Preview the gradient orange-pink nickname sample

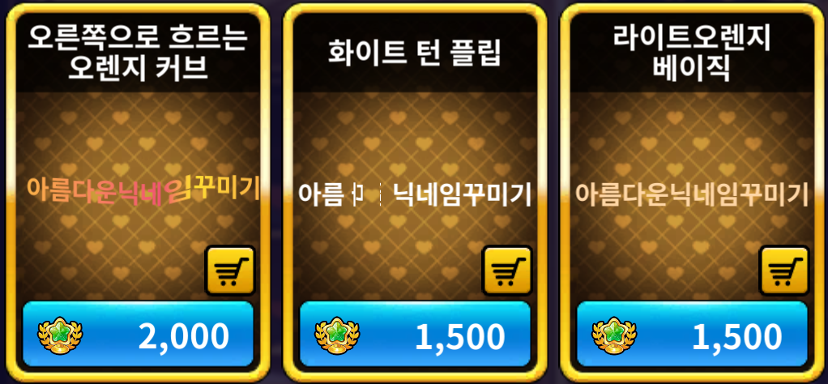point(143,190)
